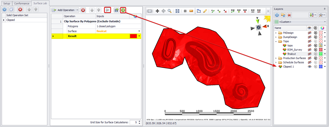The image size is (329, 127).
Task: Hide the Clipped.1 layer
Action: coord(309,67)
